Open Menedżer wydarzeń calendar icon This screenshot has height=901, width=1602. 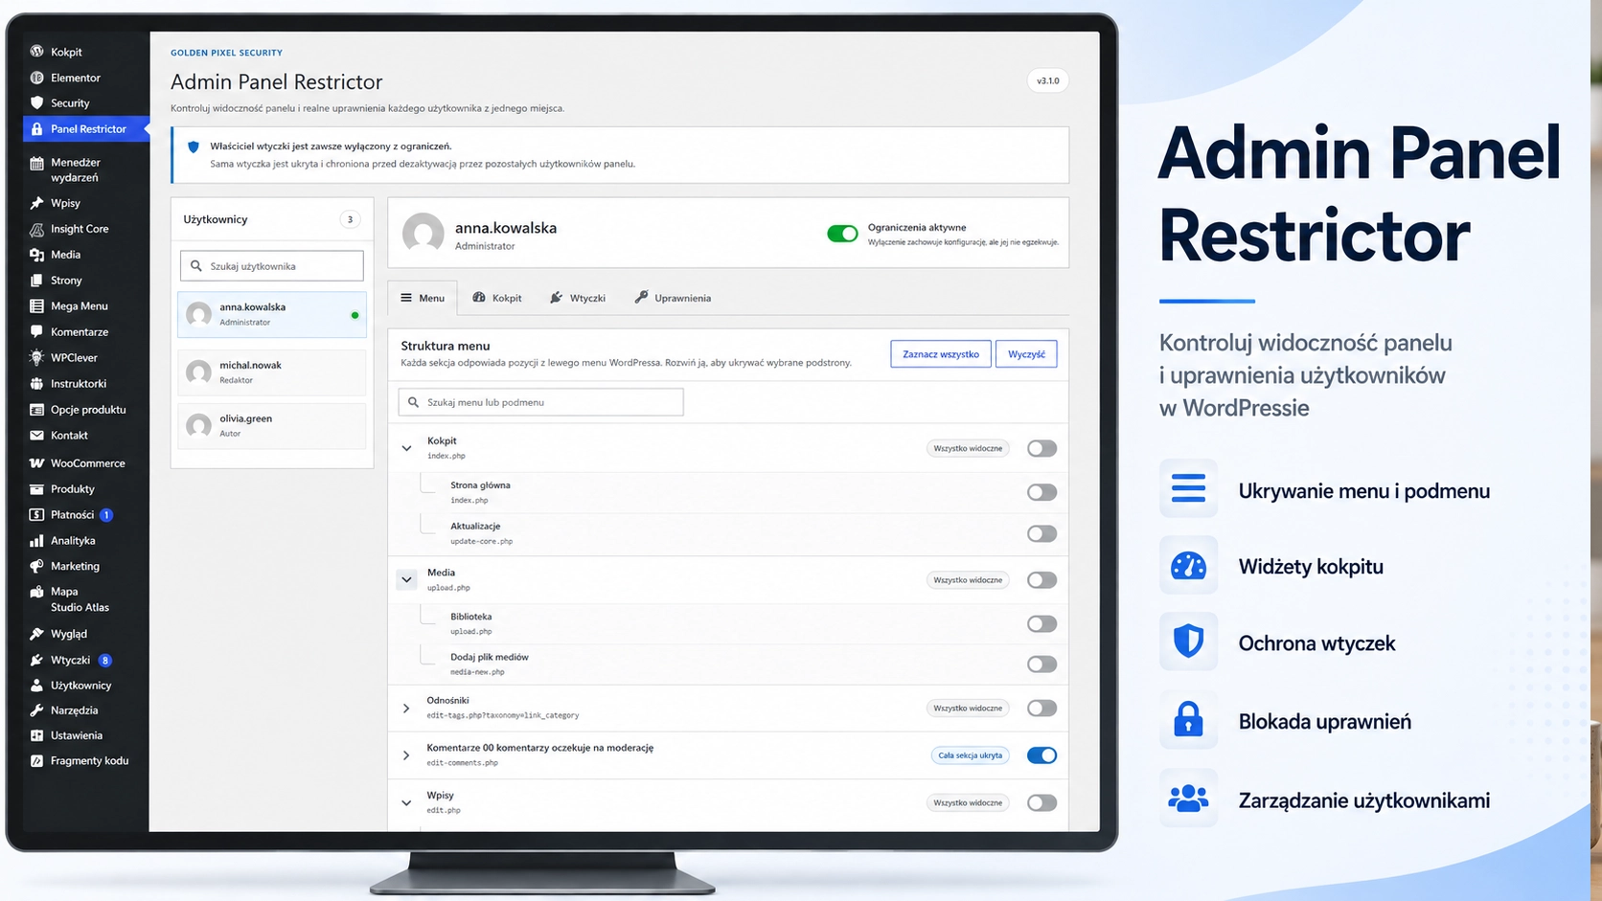click(36, 163)
